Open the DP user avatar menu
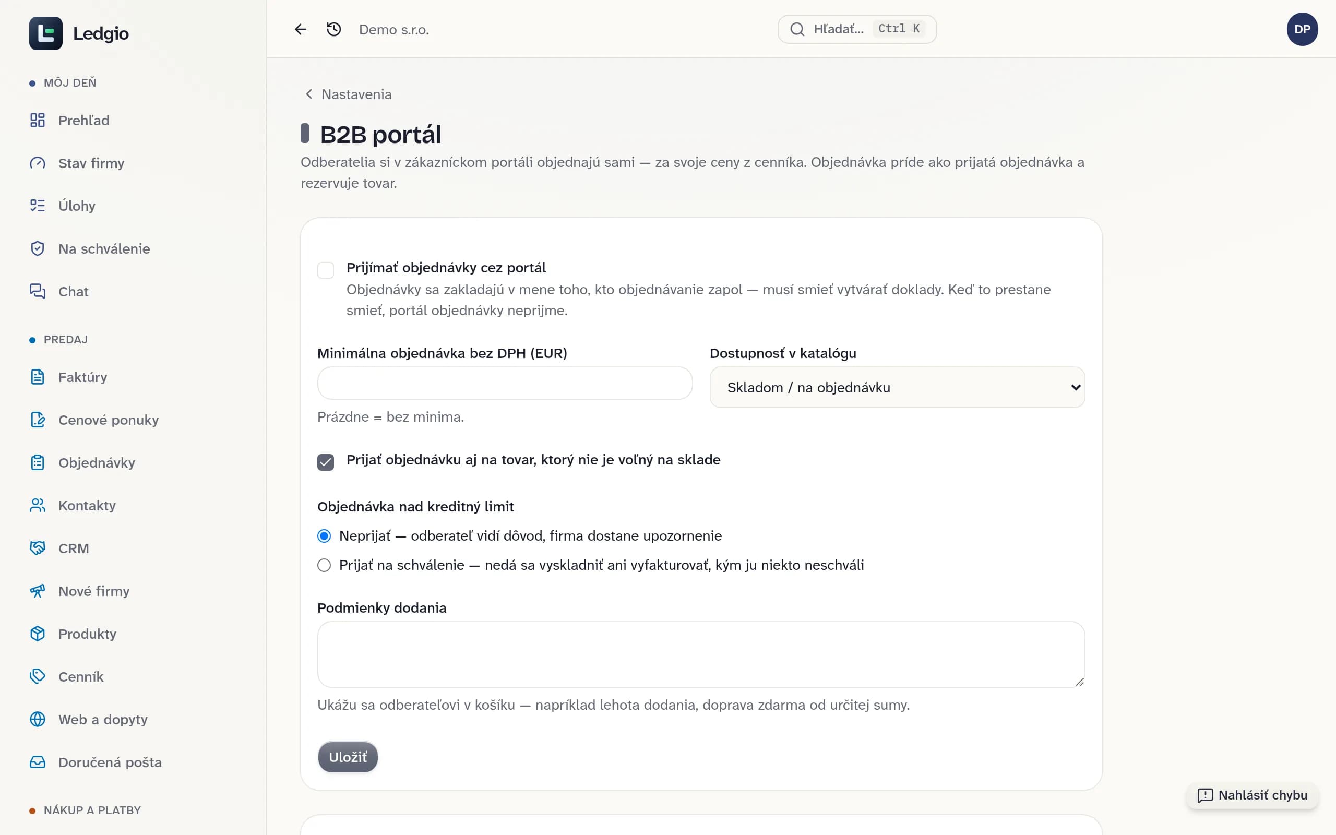This screenshot has width=1336, height=835. point(1302,29)
